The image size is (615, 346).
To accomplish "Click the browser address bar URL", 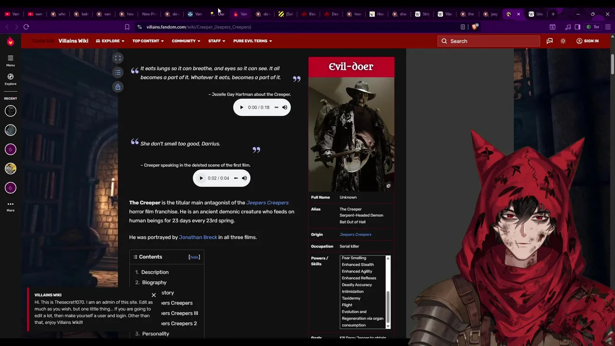I will [x=198, y=27].
